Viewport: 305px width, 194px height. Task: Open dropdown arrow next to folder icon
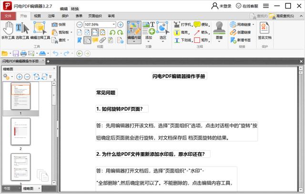coord(10,53)
